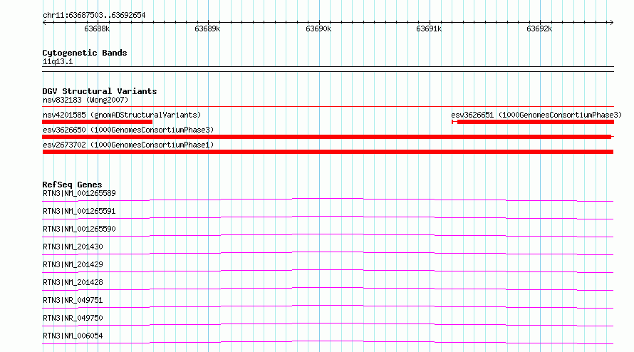Click the chr11:63687503..63692654 range label

click(94, 15)
